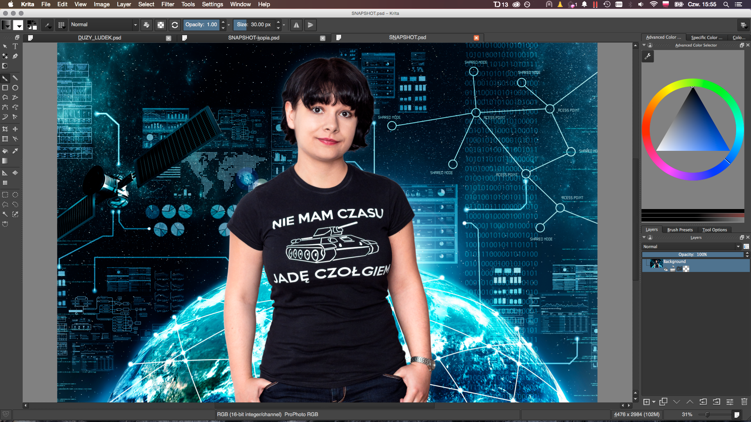Switch to the Specific Color tab
Viewport: 751px width, 422px height.
pyautogui.click(x=706, y=38)
